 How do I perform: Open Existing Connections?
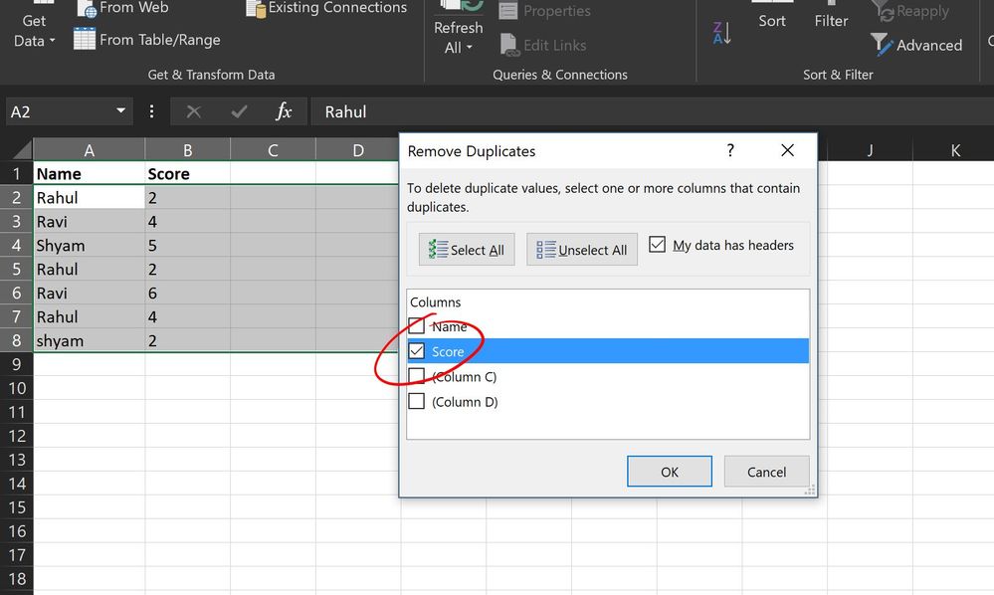pyautogui.click(x=326, y=8)
